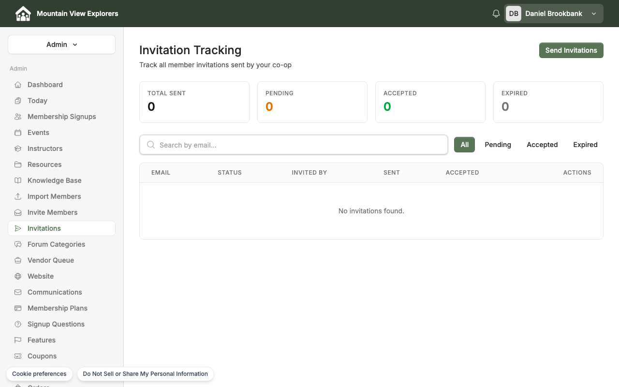The width and height of the screenshot is (619, 387).
Task: Click the Instructors graduation cap icon
Action: (x=18, y=149)
